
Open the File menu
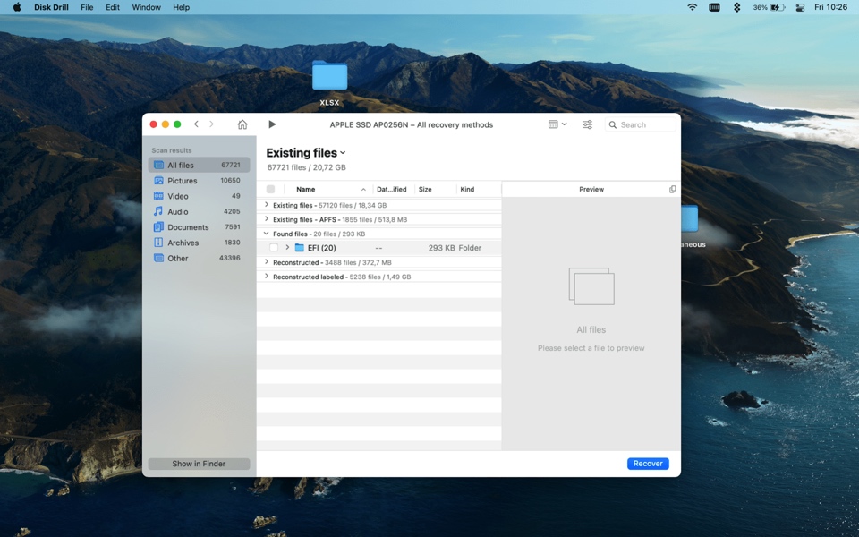pyautogui.click(x=87, y=7)
